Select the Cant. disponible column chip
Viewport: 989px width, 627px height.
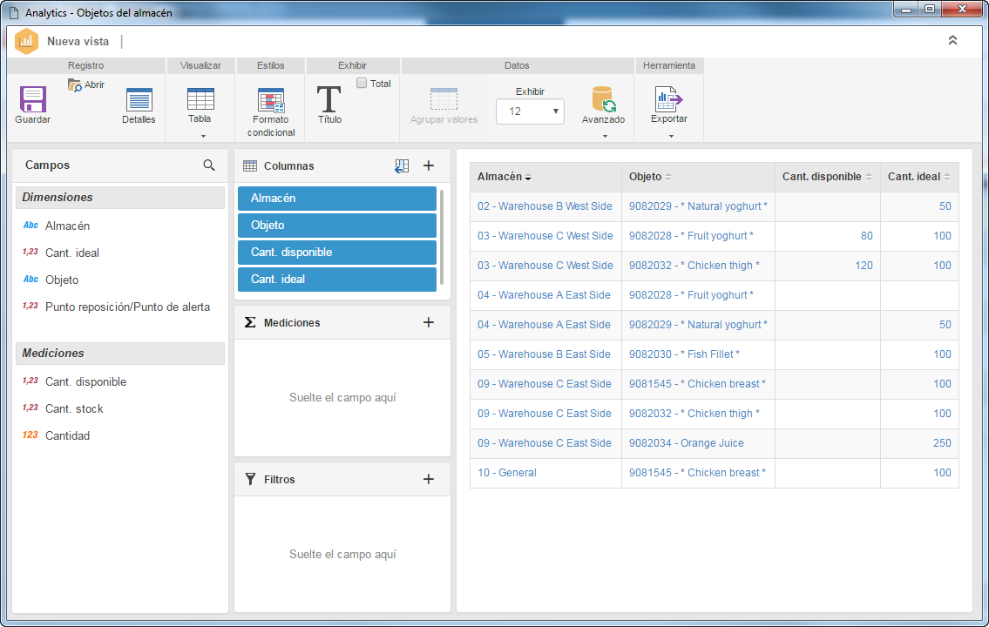(337, 253)
